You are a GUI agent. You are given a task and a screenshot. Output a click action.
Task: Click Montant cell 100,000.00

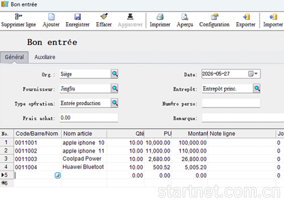tap(190, 143)
